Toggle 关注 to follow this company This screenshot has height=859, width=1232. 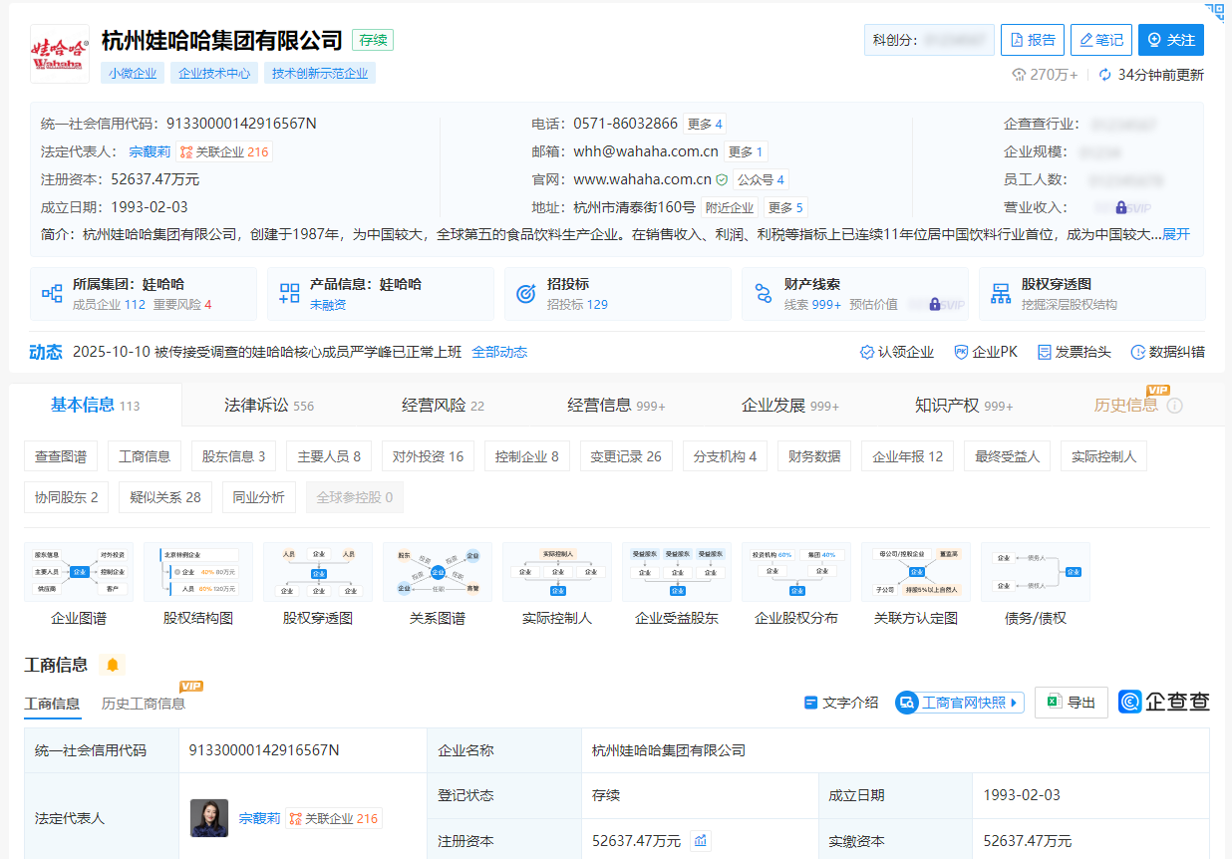(1170, 40)
